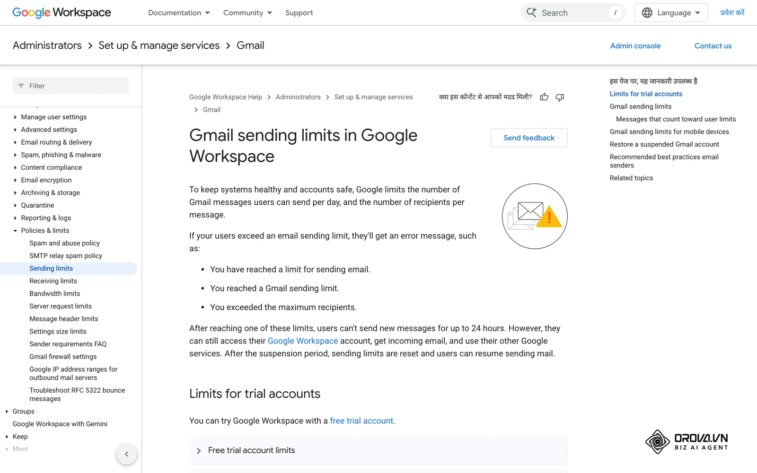Viewport: 757px width, 473px height.
Task: Click the Contact us link
Action: click(713, 46)
